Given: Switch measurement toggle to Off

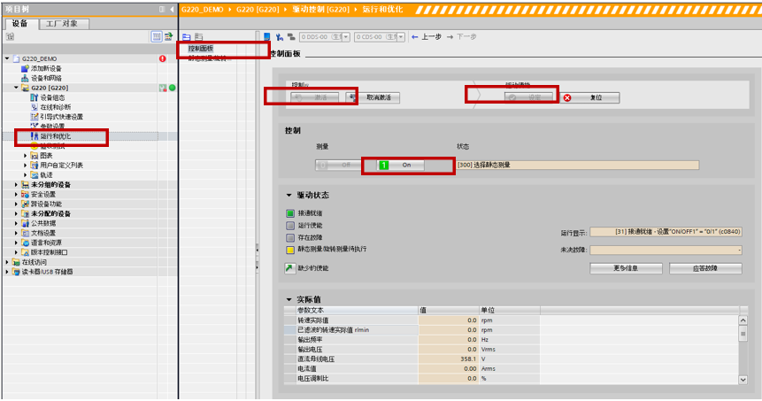Looking at the screenshot, I should click(337, 165).
